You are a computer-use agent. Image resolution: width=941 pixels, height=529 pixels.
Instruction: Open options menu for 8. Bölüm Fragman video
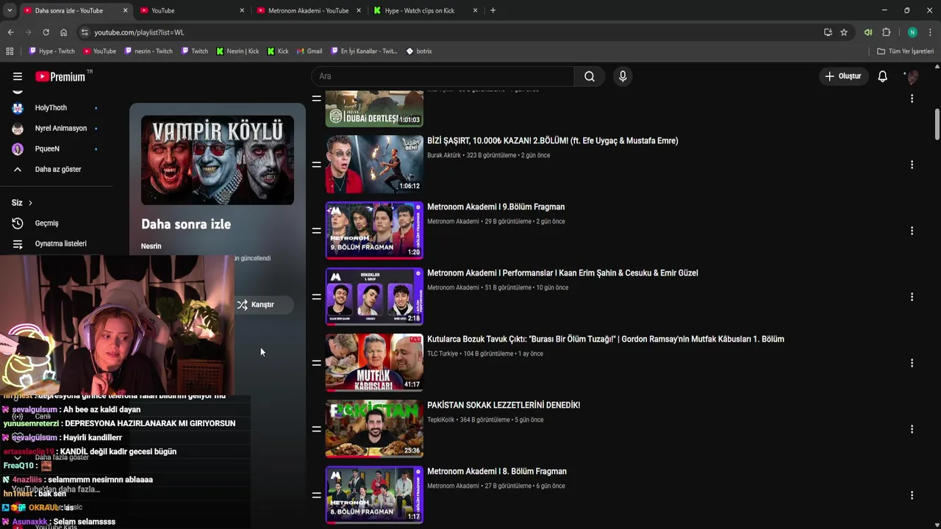912,495
